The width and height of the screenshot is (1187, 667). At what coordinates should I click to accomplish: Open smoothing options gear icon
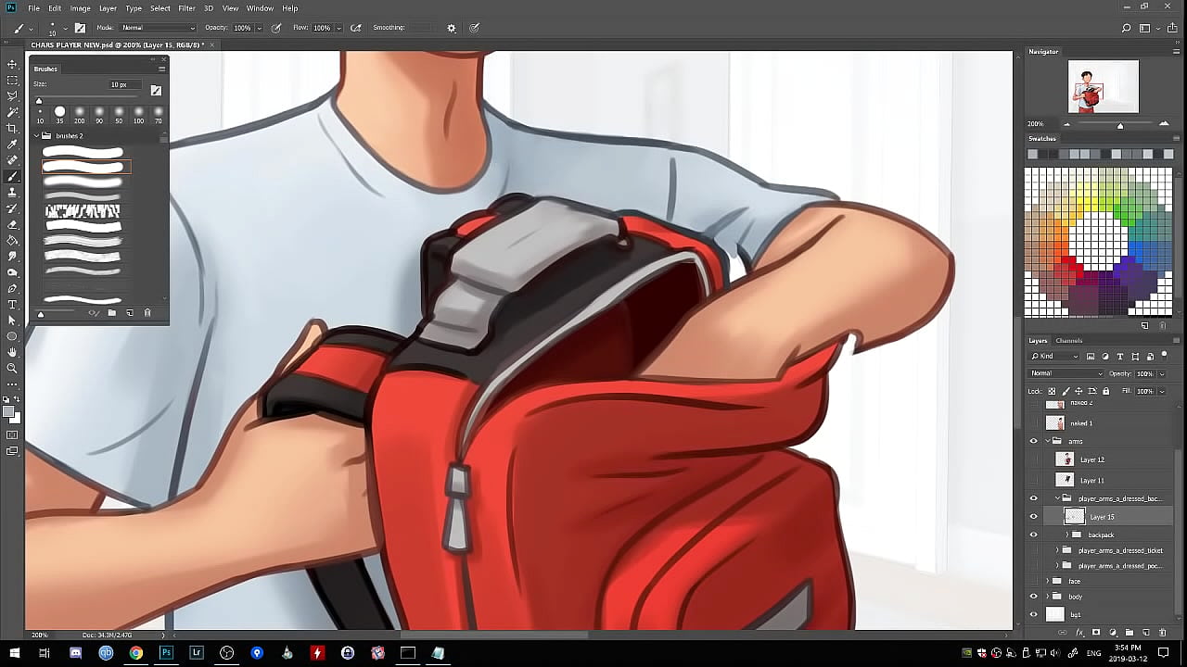coord(452,28)
